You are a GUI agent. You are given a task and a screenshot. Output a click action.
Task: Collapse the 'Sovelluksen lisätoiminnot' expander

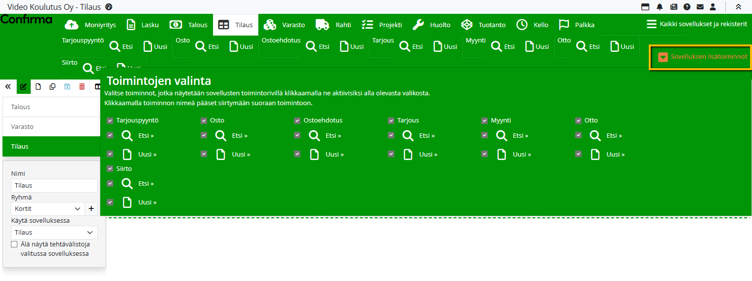tap(703, 57)
